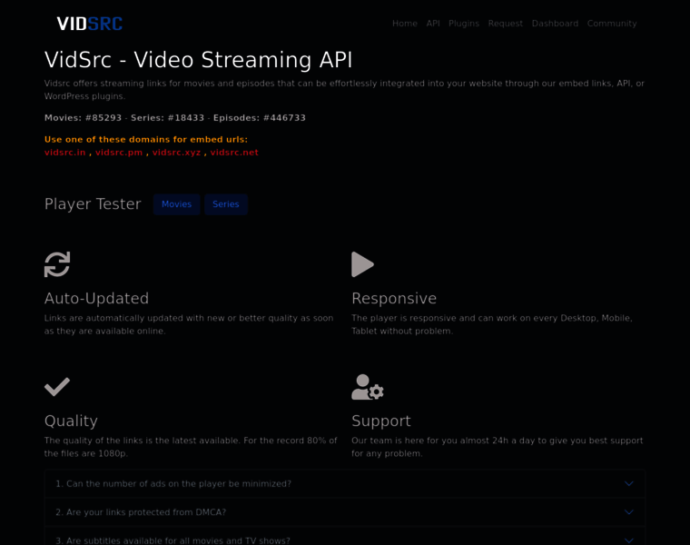690x545 pixels.
Task: Click the 'Quality' heading
Action: pyautogui.click(x=72, y=421)
